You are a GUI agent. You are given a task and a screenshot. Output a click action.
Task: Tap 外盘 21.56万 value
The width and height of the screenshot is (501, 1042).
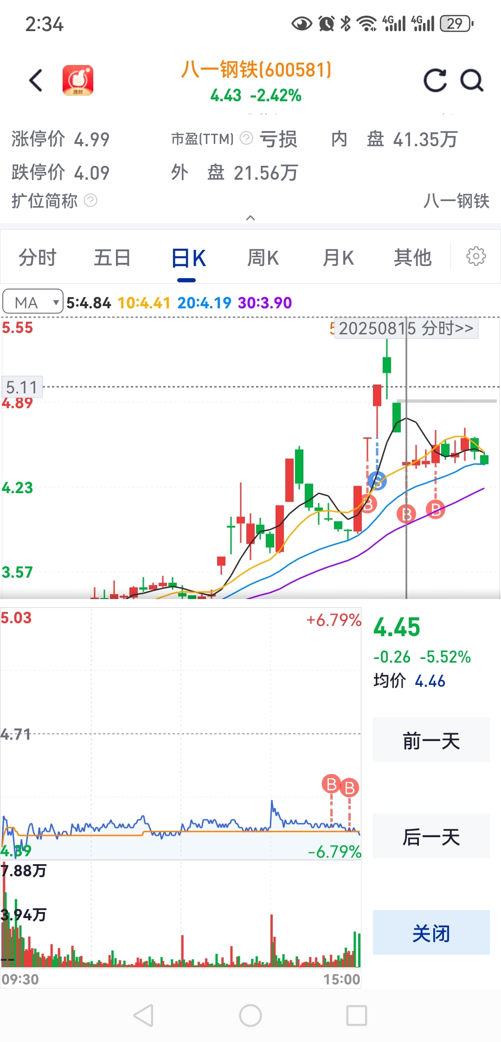tap(266, 173)
